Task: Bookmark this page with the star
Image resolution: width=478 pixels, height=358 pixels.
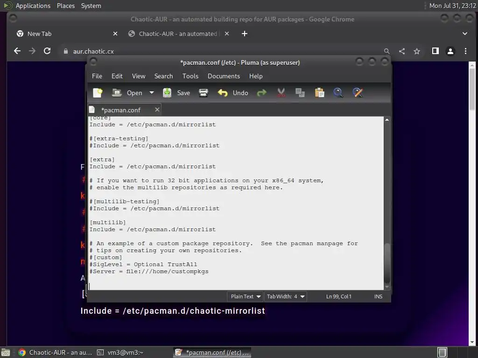Action: coord(417,51)
